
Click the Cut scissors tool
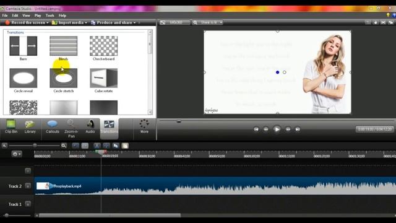click(x=97, y=146)
